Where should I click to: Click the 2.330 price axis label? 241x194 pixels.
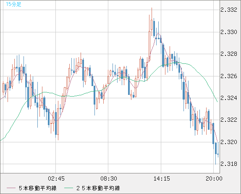click(229, 32)
